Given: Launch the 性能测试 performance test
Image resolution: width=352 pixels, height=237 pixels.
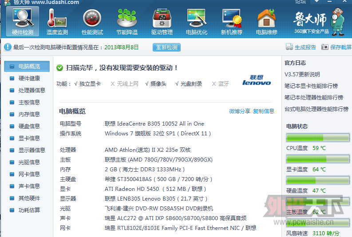Looking at the screenshot, I should [92, 22].
